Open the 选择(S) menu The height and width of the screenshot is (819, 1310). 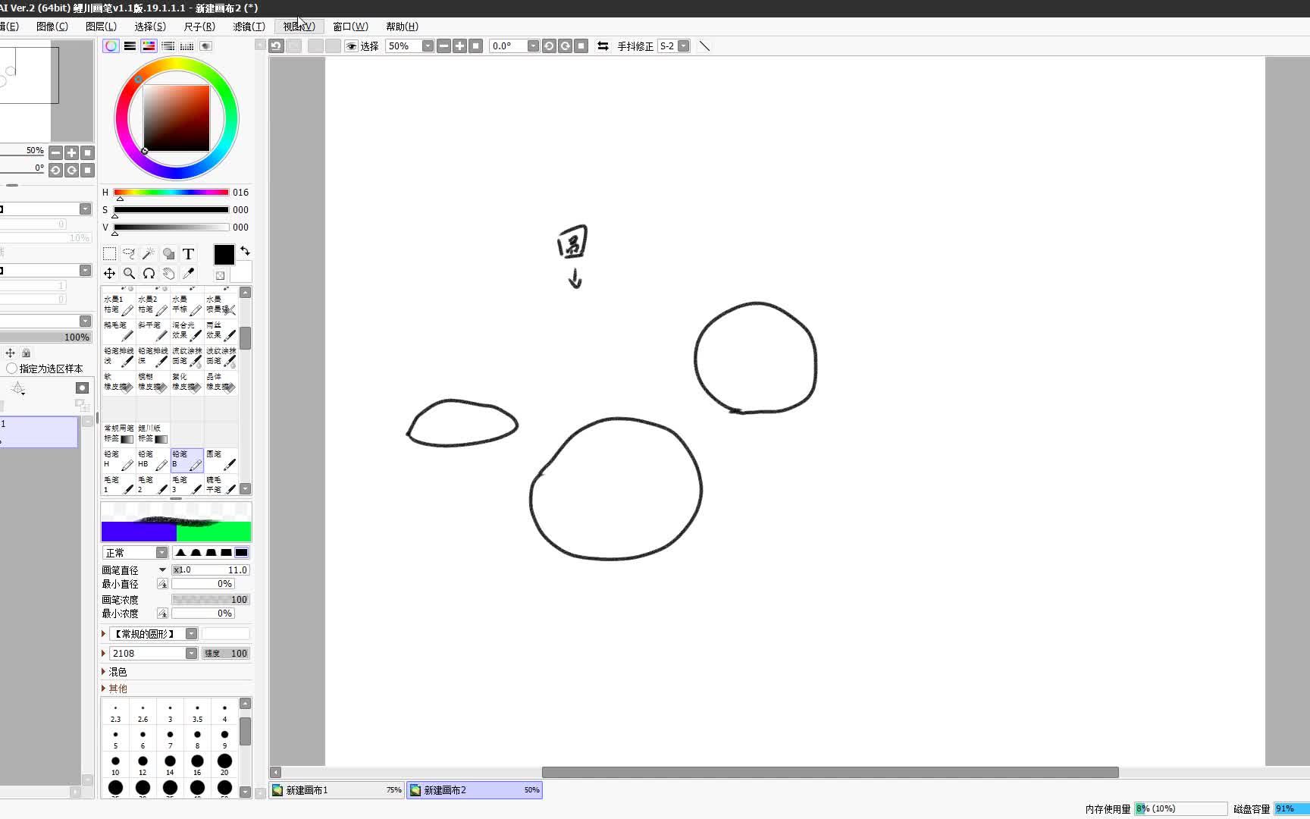click(150, 27)
